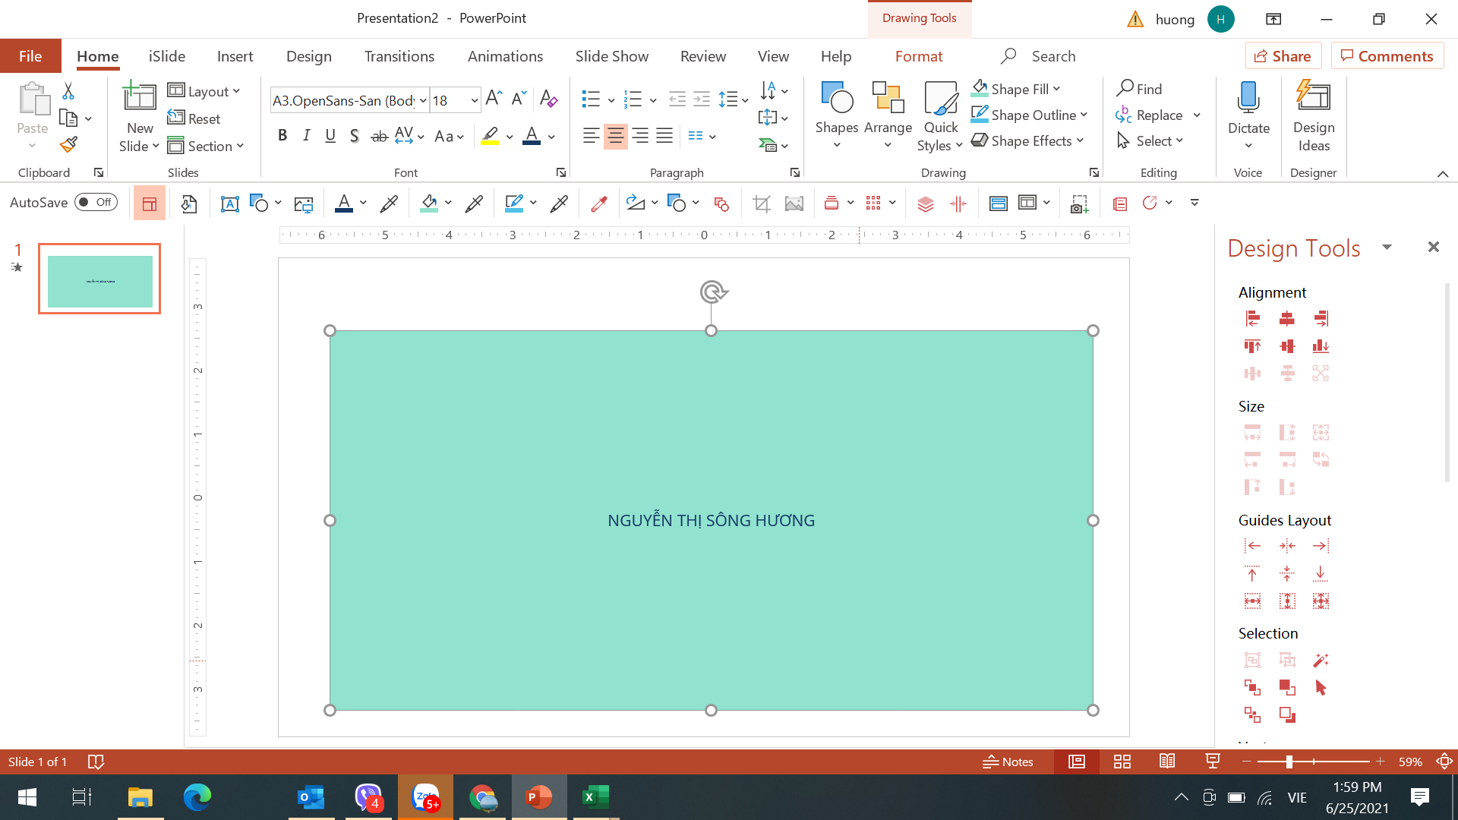
Task: Click Align Bottom in Design Tools Alignment
Action: [1321, 346]
